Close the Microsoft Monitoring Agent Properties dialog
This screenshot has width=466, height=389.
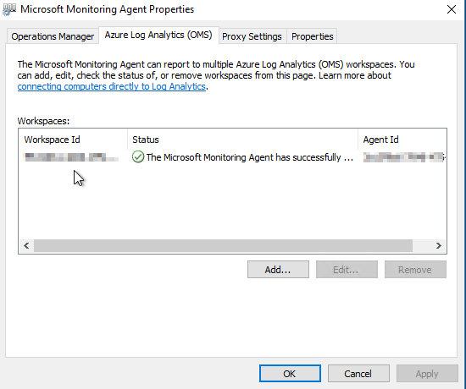point(452,9)
